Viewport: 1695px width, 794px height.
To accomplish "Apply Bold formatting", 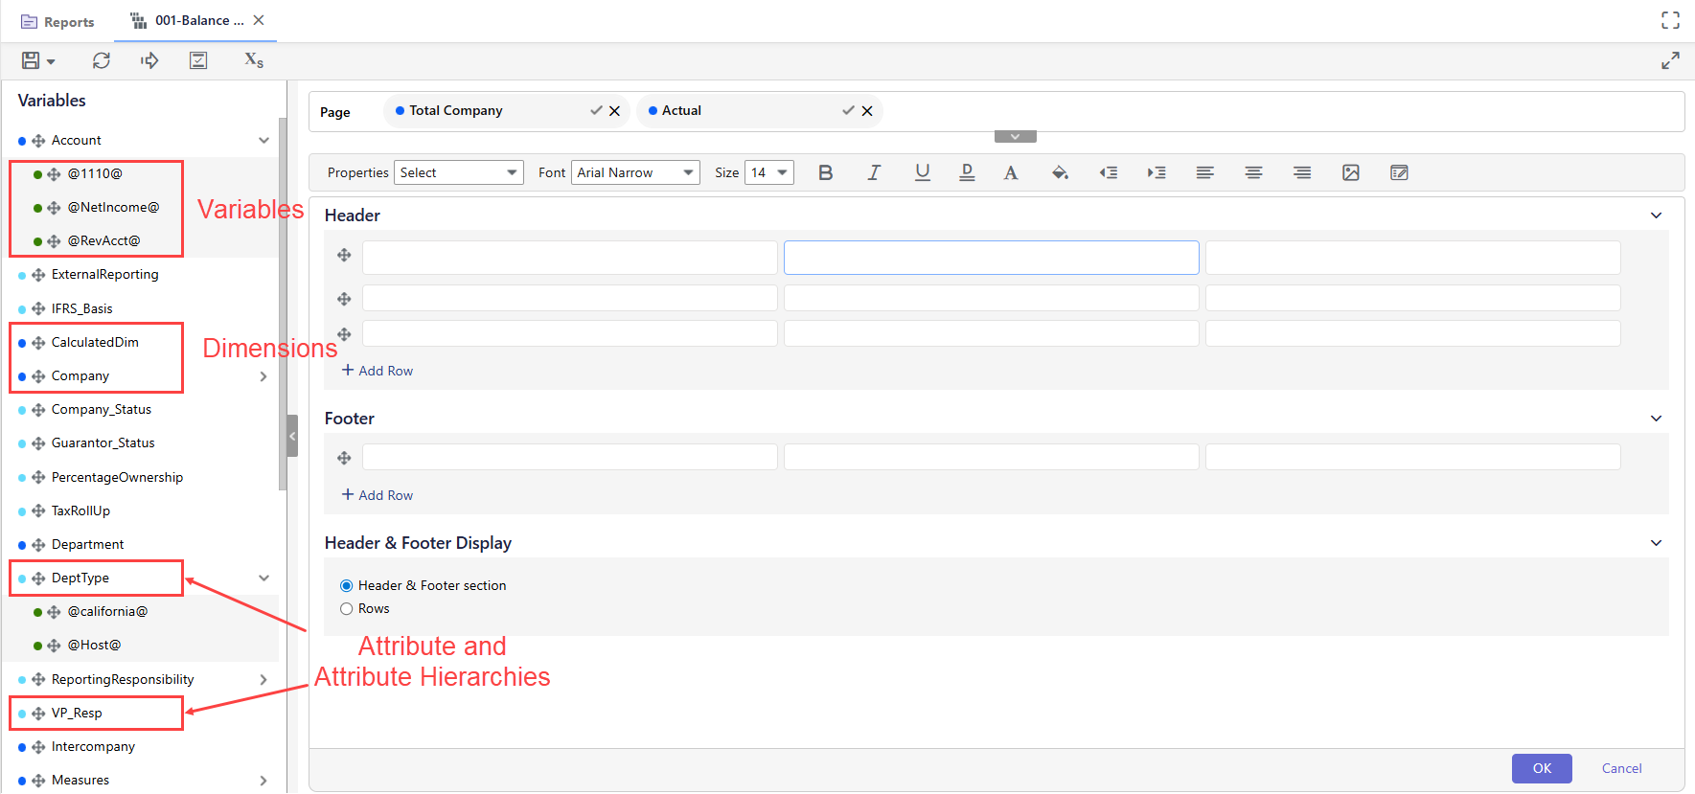I will tap(825, 172).
